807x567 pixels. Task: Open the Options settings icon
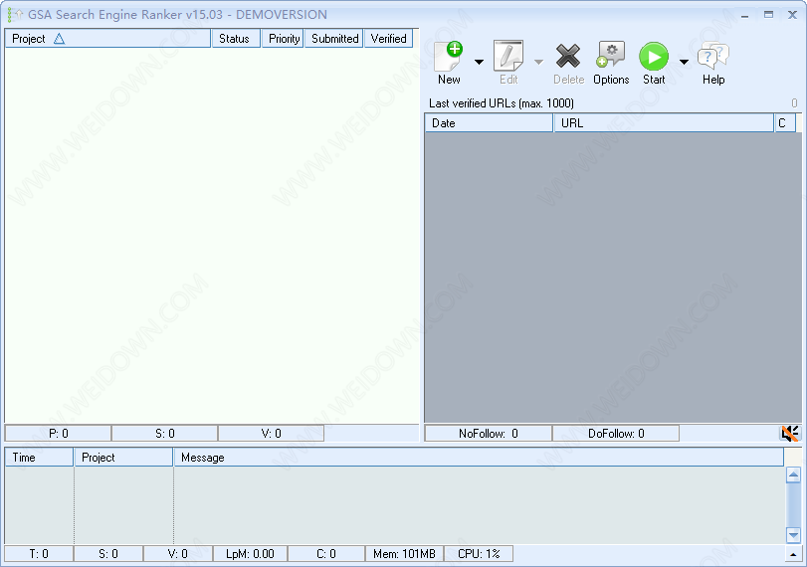pos(611,55)
